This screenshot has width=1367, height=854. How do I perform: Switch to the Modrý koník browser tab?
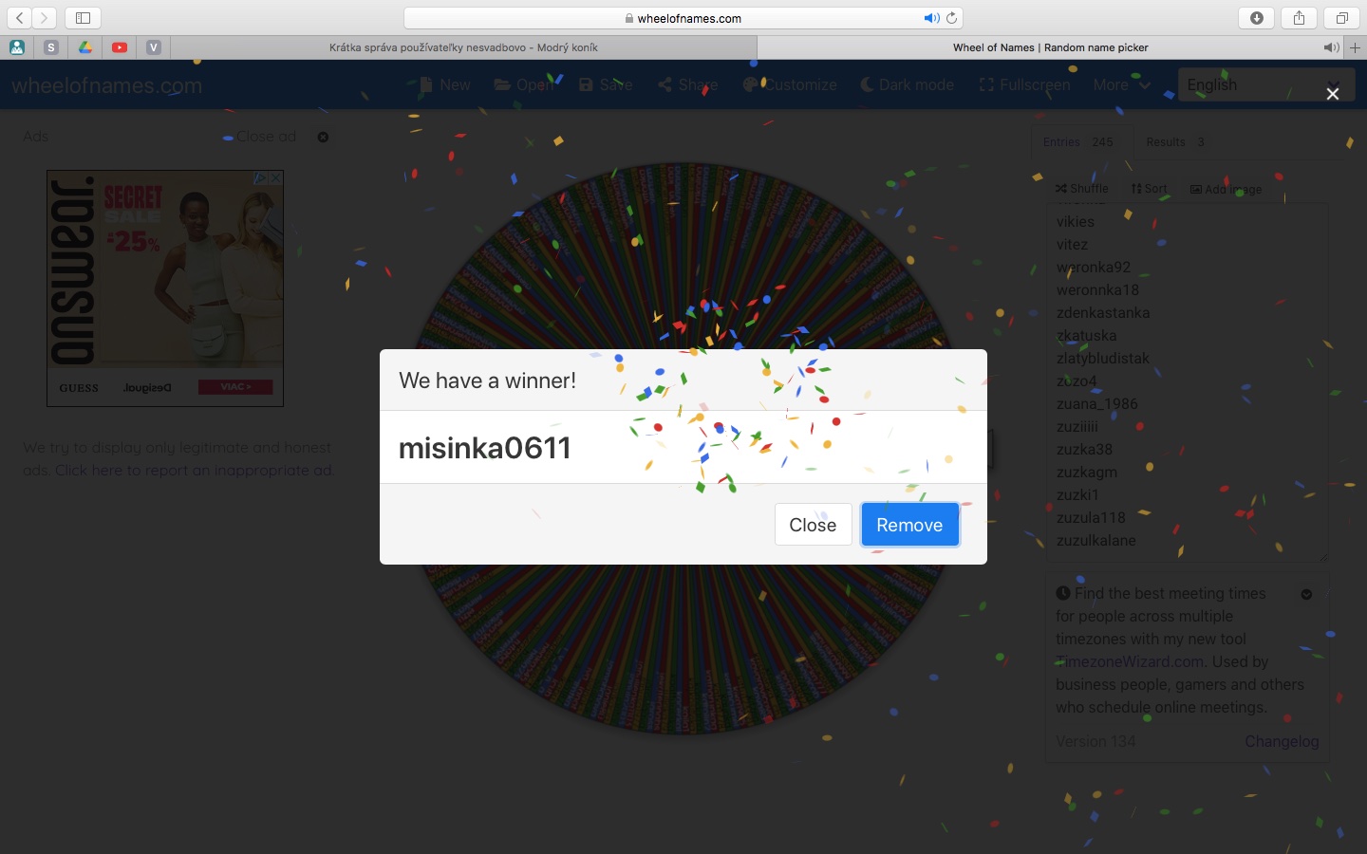click(463, 47)
